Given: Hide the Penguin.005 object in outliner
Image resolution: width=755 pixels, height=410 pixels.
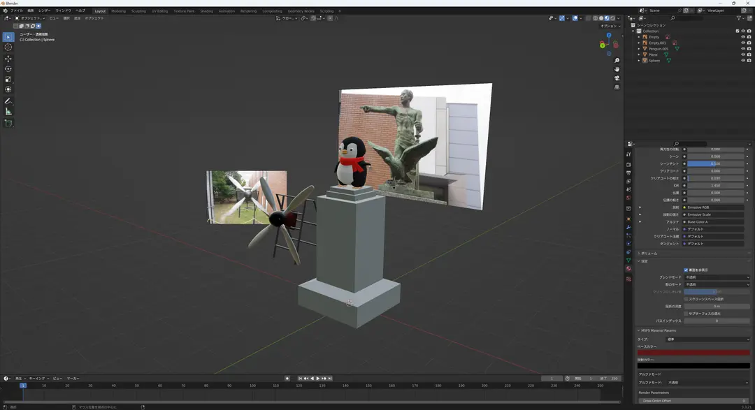Looking at the screenshot, I should (743, 49).
